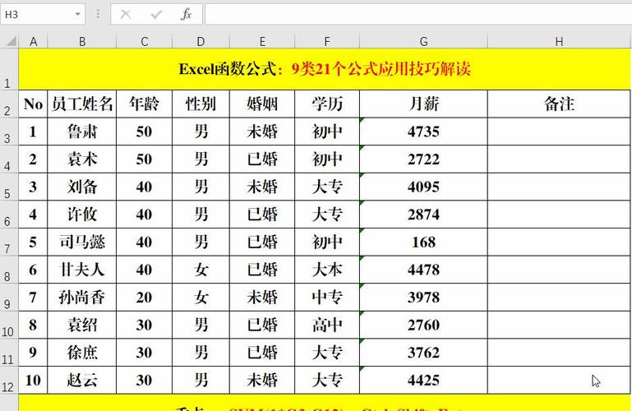
Task: Click age cell 20 for 孙尚香
Action: [x=145, y=298]
